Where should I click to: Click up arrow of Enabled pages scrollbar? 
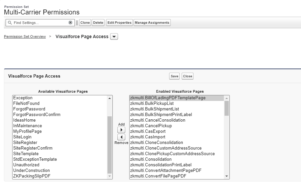coord(226,98)
